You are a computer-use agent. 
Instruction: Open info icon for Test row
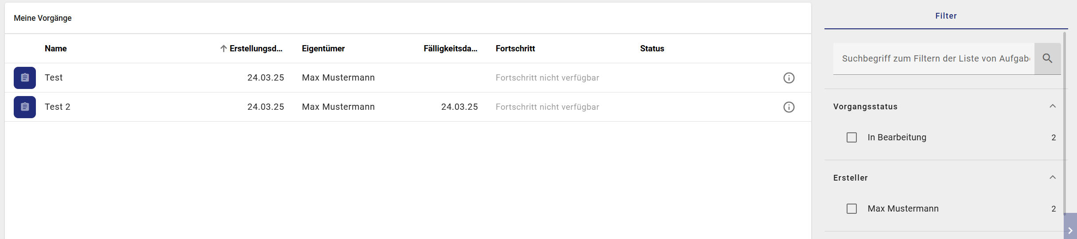789,78
